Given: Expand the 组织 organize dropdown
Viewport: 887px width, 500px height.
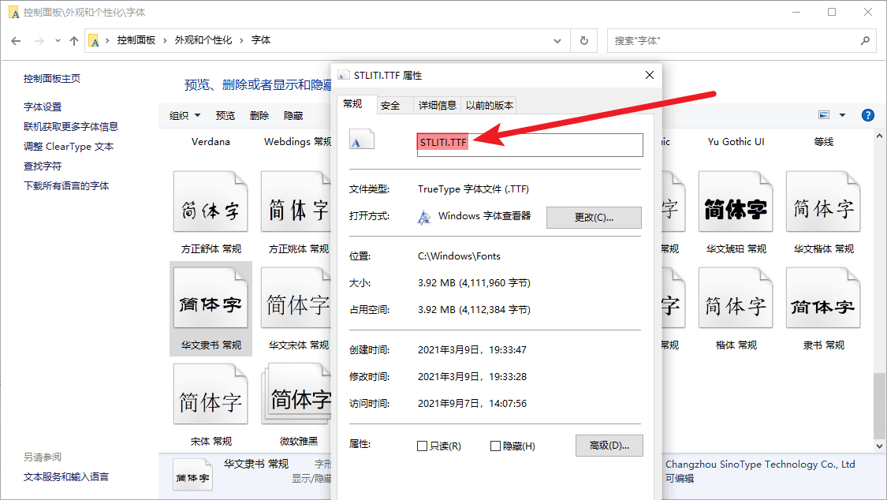Looking at the screenshot, I should [x=185, y=115].
